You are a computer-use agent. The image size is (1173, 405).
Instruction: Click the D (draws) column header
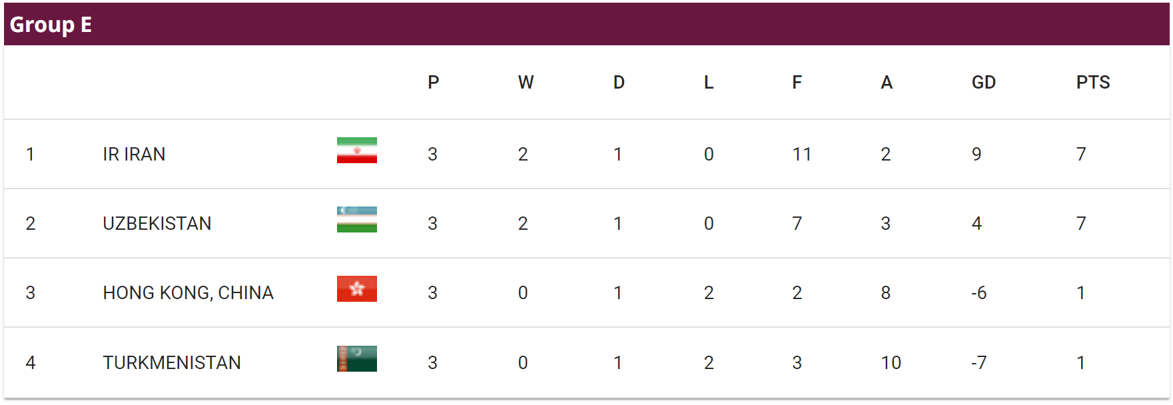[619, 83]
